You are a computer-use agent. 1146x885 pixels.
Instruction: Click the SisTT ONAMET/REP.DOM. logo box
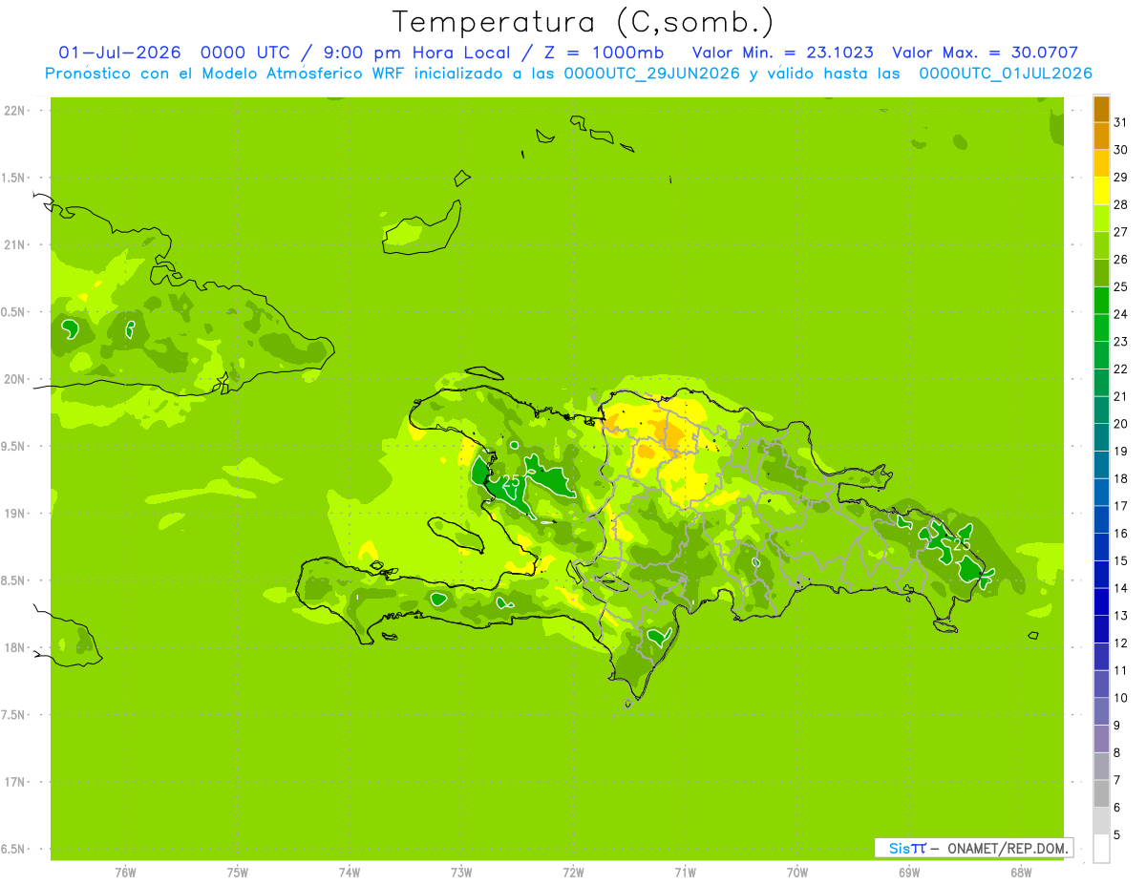973,848
